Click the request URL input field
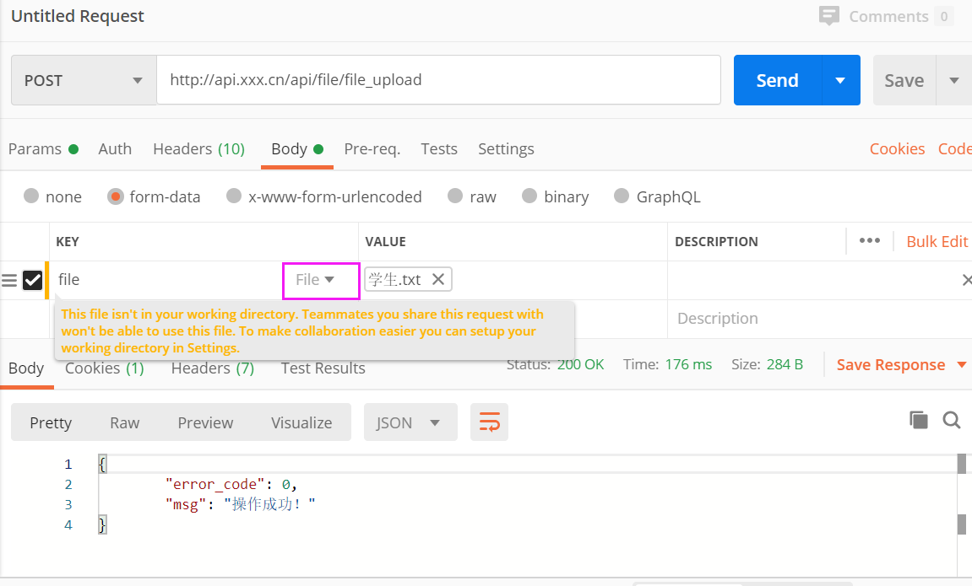Image resolution: width=972 pixels, height=586 pixels. 438,81
